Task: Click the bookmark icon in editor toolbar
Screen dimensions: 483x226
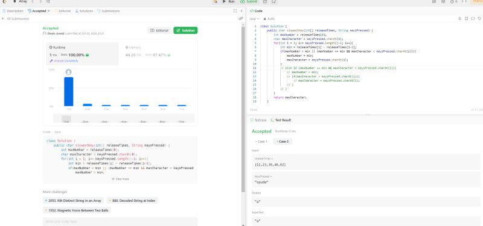Action: pos(466,19)
